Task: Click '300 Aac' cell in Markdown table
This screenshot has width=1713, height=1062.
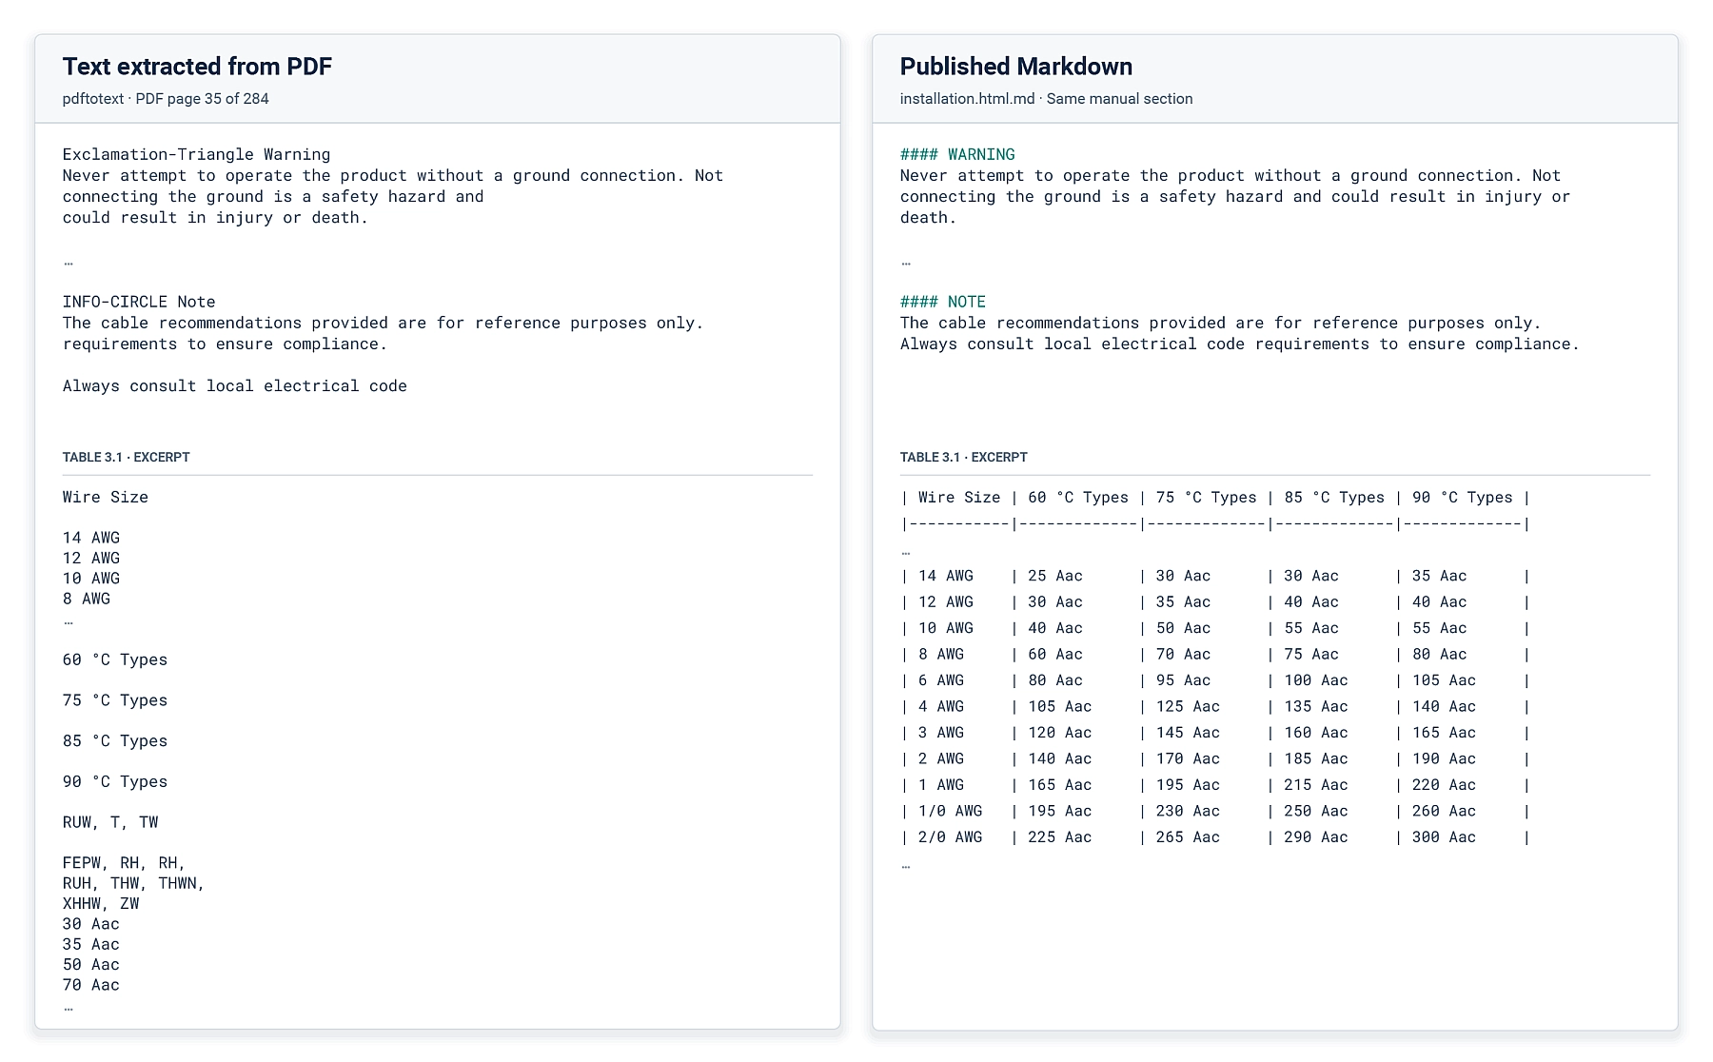Action: (1444, 837)
